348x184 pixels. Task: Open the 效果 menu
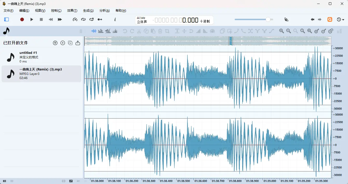72,11
